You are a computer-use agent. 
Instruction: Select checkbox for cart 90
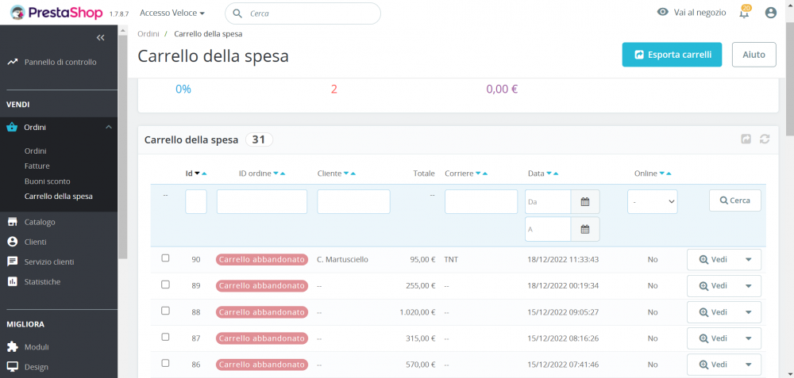click(165, 258)
